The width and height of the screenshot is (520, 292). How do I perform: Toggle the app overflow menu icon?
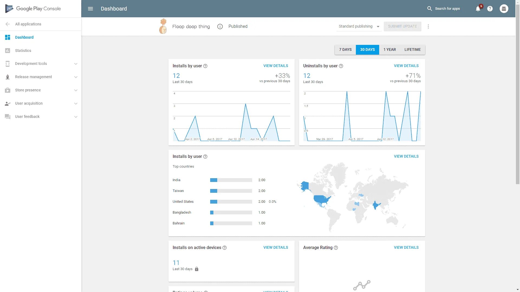(428, 26)
